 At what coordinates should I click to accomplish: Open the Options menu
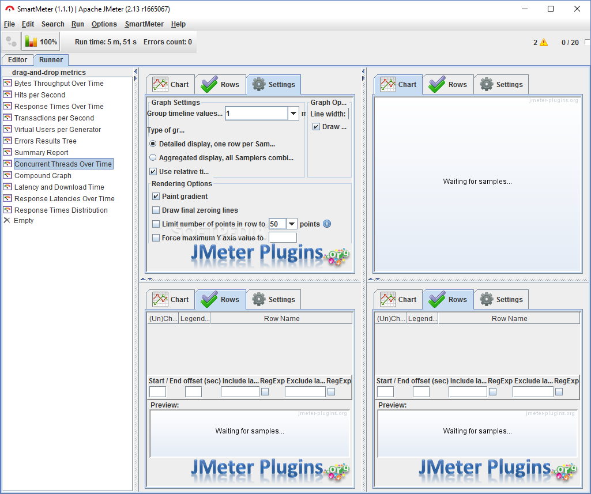click(x=104, y=24)
